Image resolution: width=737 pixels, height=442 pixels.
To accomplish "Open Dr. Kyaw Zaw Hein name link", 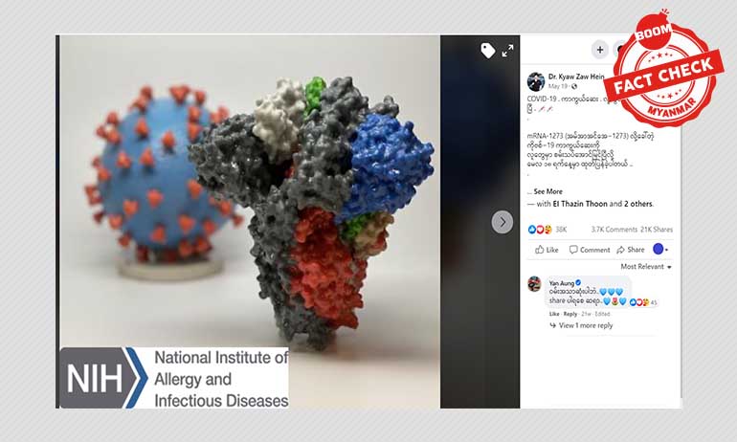I will pos(576,77).
